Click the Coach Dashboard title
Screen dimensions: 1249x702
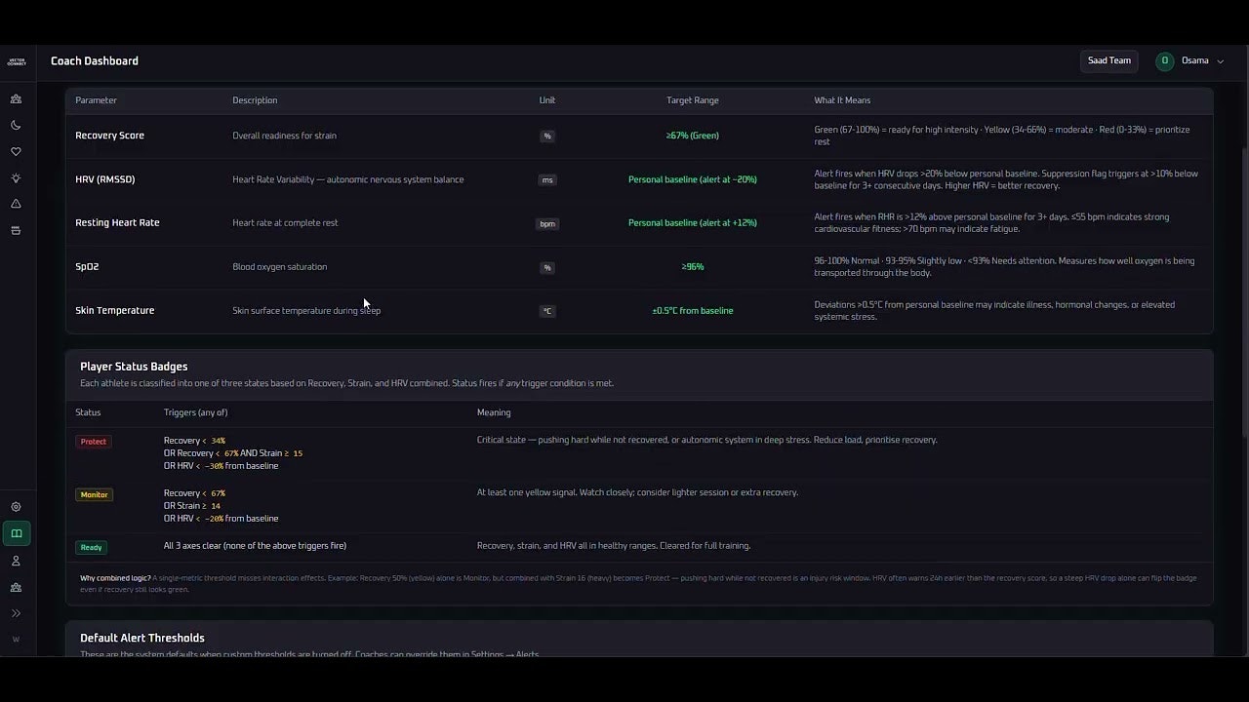[95, 60]
